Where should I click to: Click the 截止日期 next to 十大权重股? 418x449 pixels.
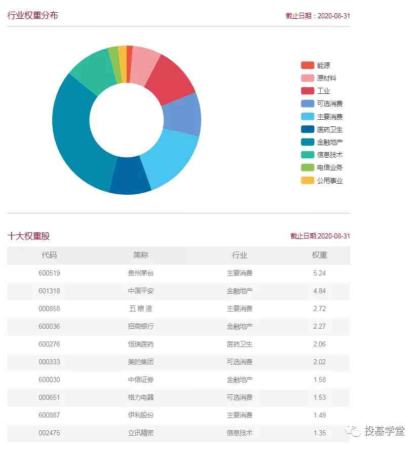pyautogui.click(x=320, y=236)
